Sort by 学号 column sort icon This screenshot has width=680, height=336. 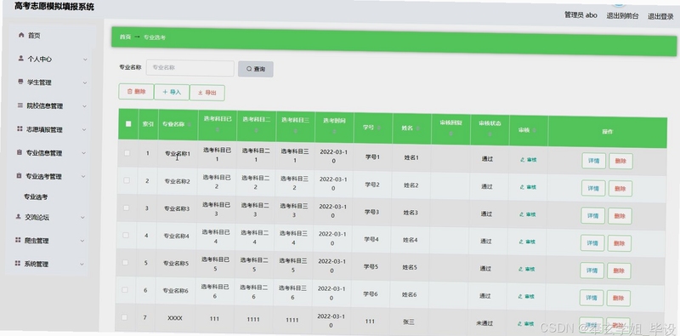tap(379, 128)
